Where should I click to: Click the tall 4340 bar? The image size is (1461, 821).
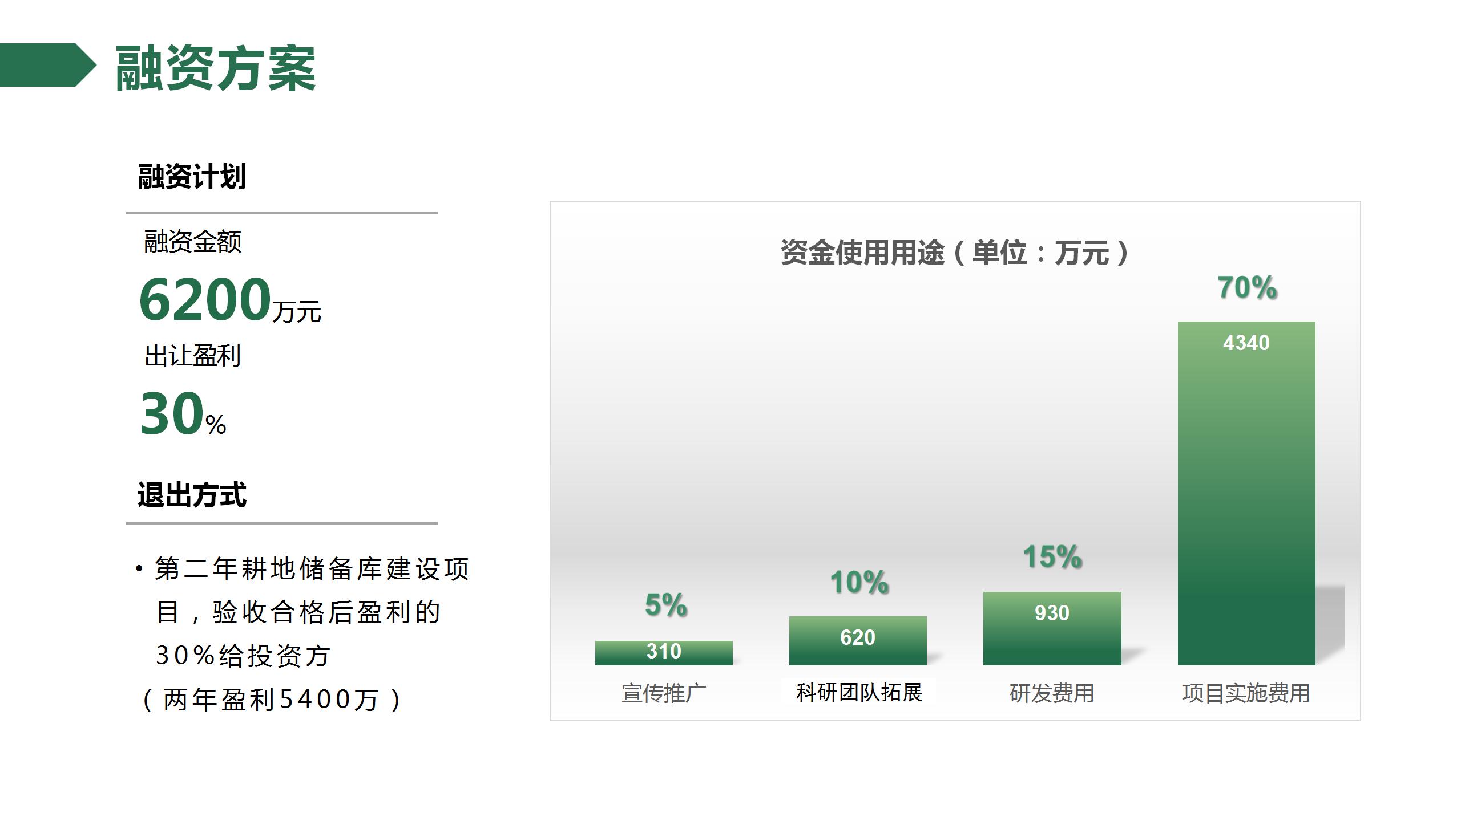[x=1246, y=493]
